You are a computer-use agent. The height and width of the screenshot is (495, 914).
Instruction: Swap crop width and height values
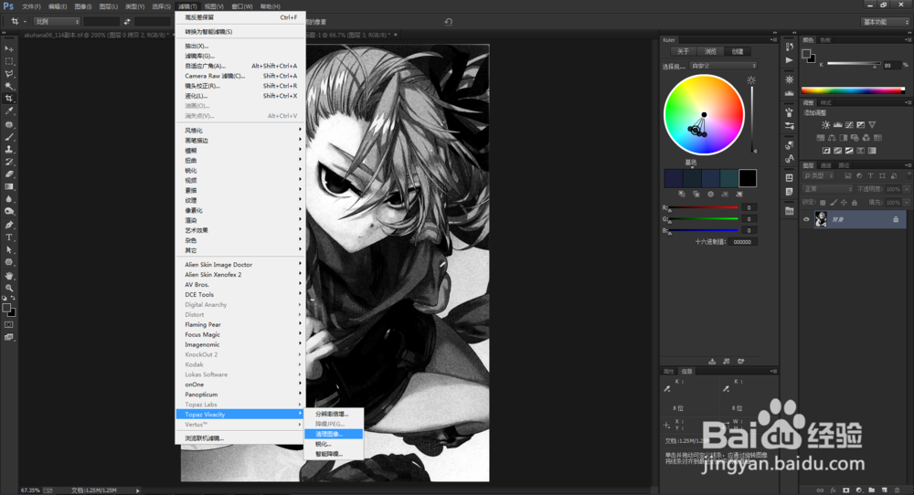127,22
